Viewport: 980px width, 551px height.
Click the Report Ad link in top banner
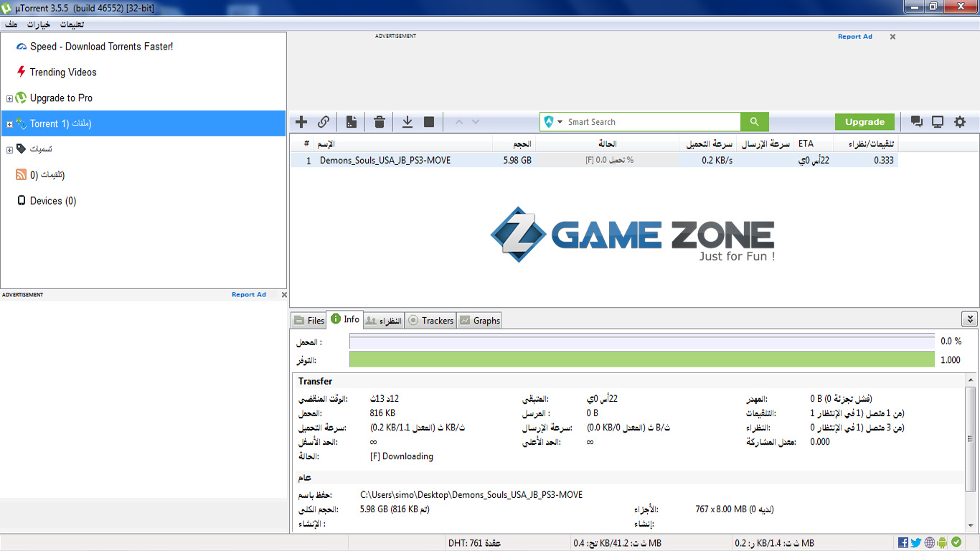click(x=854, y=37)
